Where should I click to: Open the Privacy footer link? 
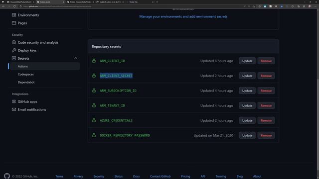click(x=78, y=177)
